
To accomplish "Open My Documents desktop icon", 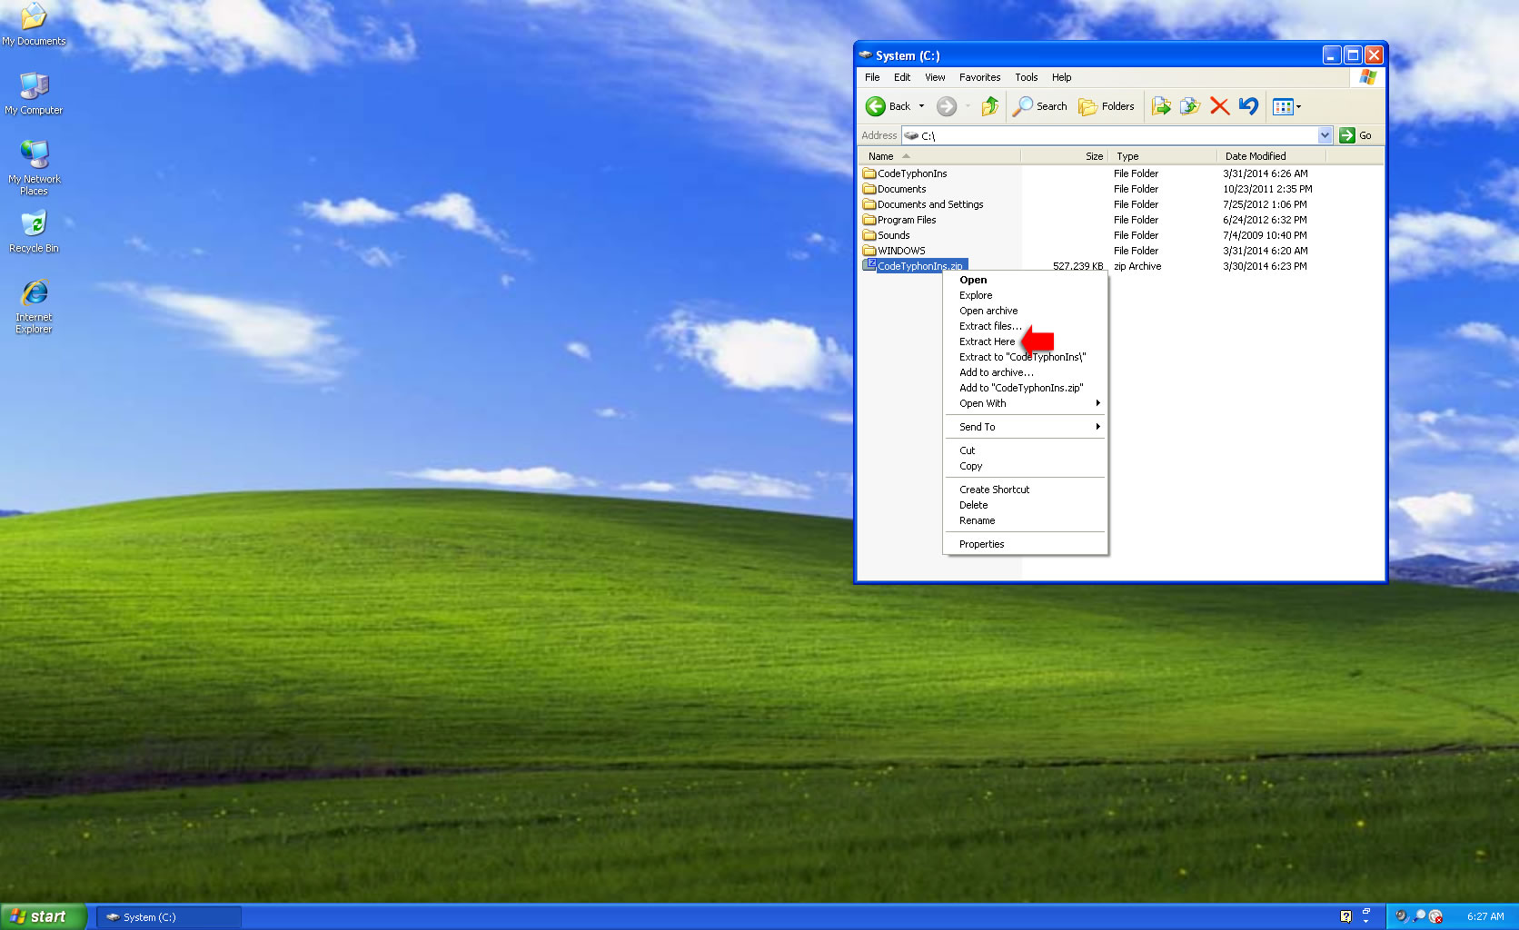I will pos(34,25).
